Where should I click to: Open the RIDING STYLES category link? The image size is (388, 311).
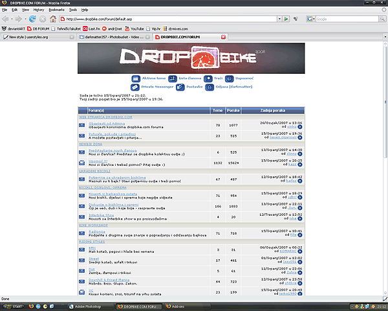pos(92,242)
